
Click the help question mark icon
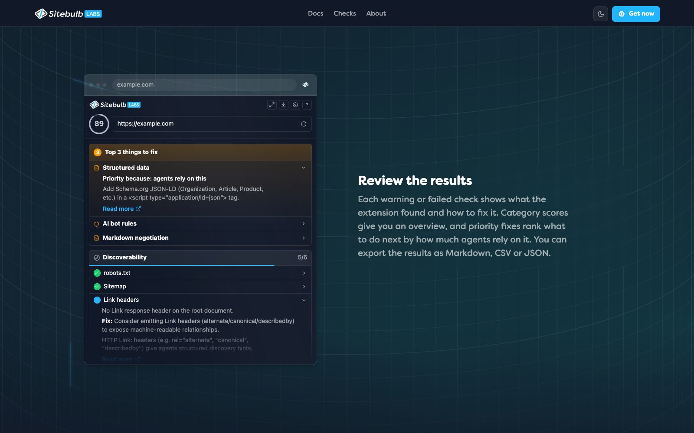[307, 105]
